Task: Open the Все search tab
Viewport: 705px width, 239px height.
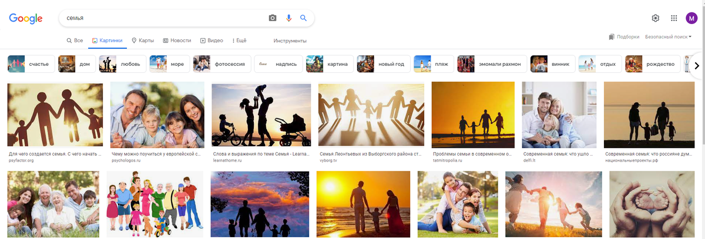Action: (75, 41)
